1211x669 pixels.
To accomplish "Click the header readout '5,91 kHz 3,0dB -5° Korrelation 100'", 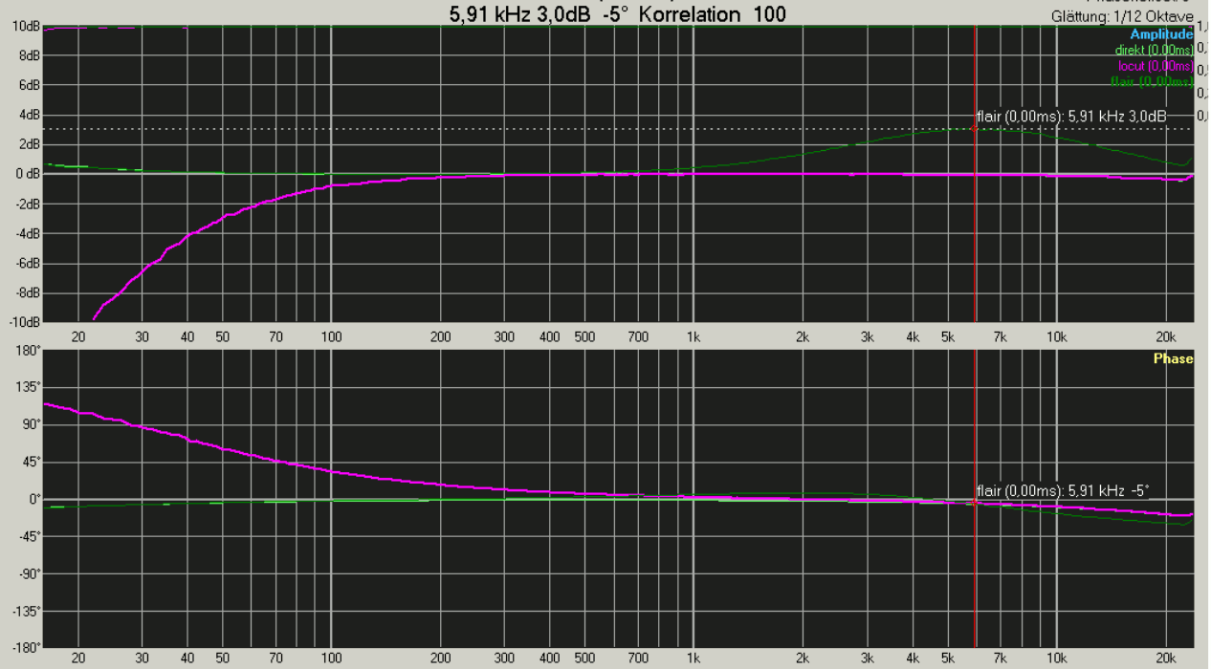I will click(618, 13).
